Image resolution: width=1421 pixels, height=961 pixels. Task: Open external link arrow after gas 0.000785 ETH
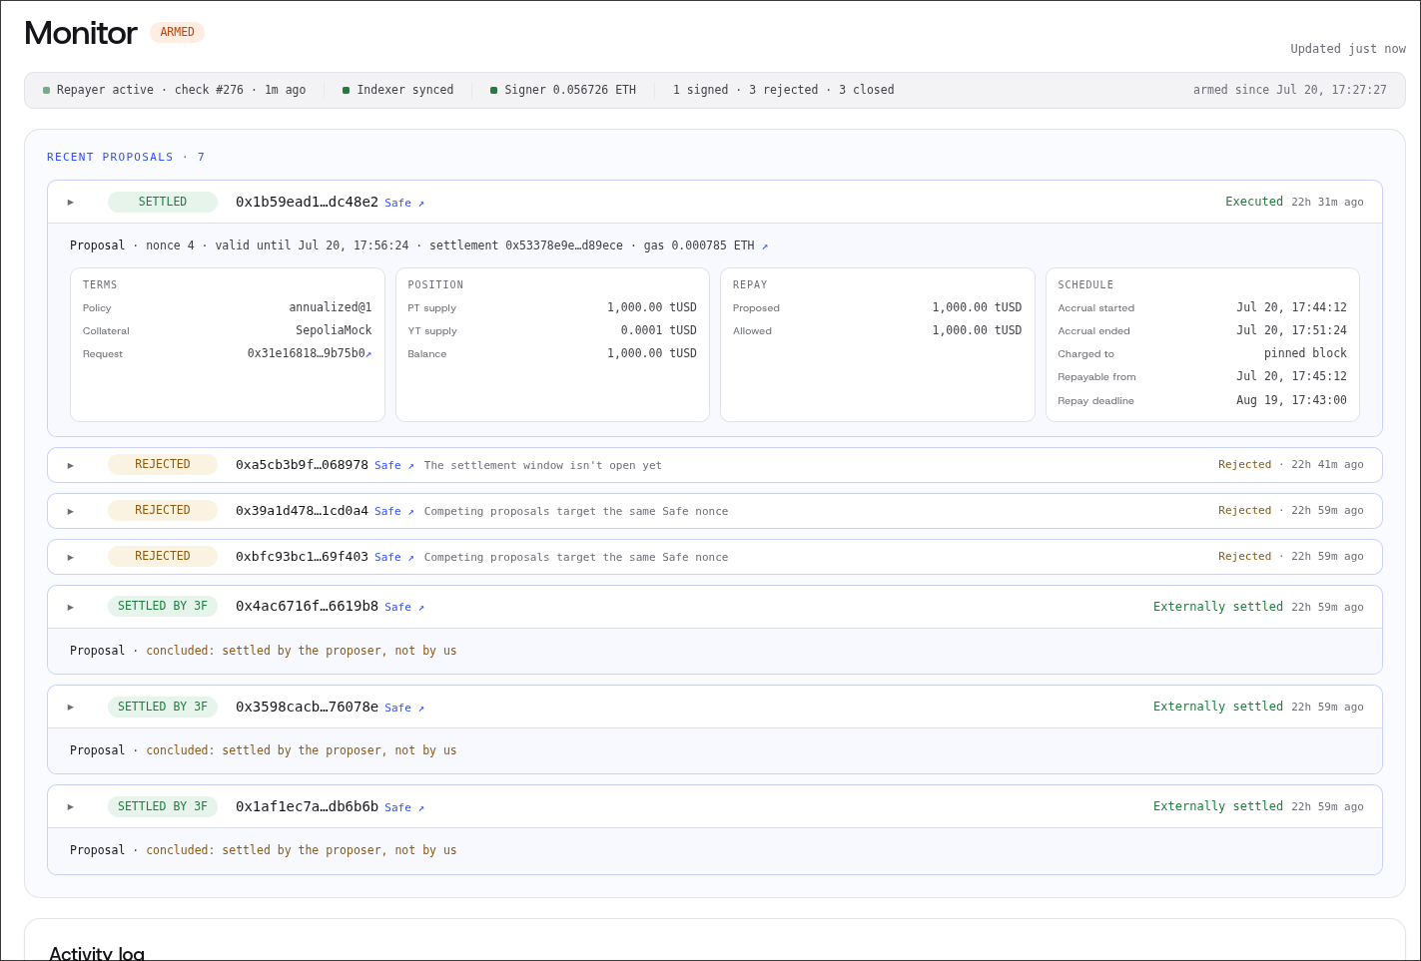(x=765, y=245)
